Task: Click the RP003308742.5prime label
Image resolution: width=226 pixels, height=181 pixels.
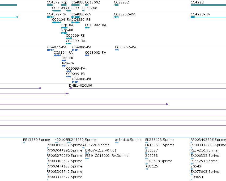Action: click(x=64, y=172)
